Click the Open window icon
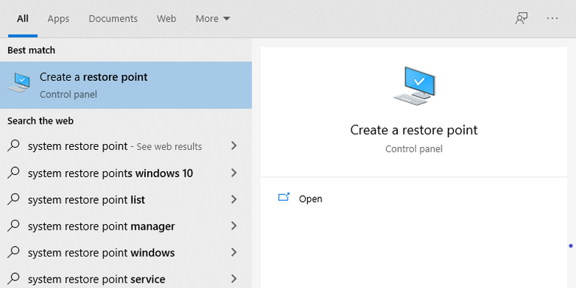Screen dimensions: 576x288 [284, 197]
